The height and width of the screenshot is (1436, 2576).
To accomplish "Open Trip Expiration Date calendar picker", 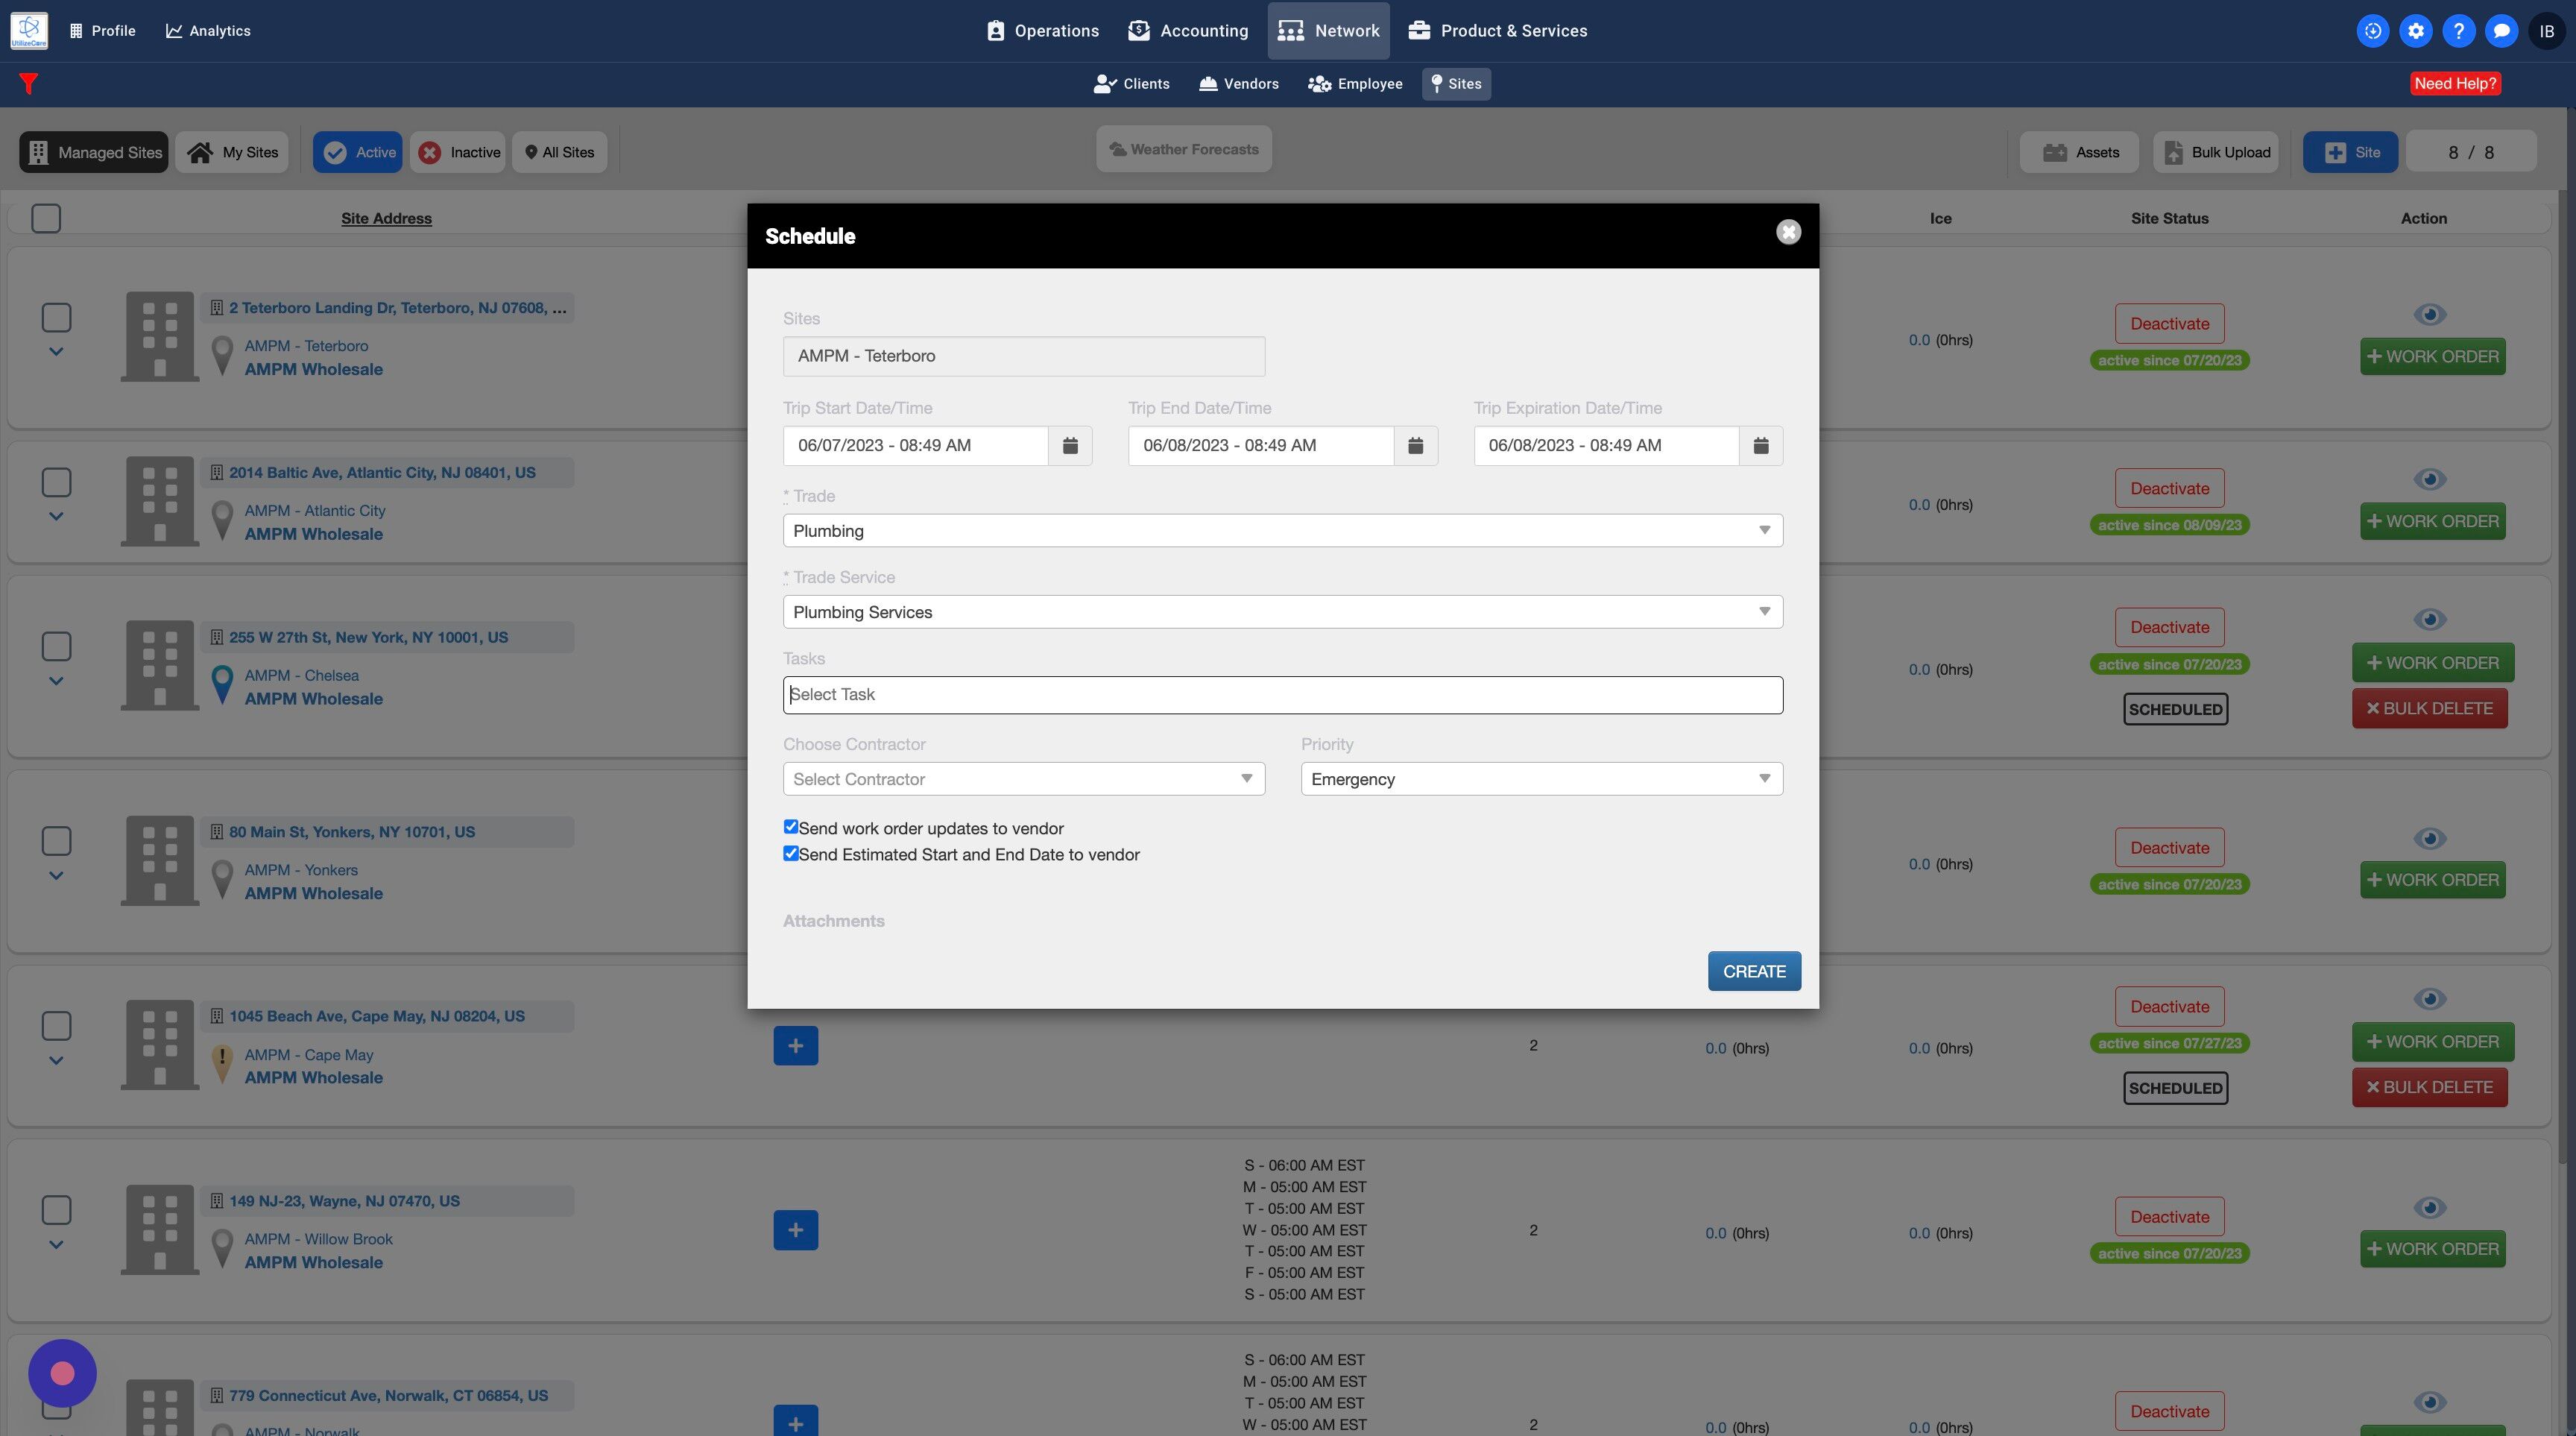I will (1760, 445).
